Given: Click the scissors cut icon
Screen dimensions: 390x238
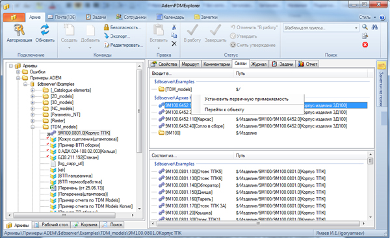Looking at the screenshot, I should (x=174, y=27).
